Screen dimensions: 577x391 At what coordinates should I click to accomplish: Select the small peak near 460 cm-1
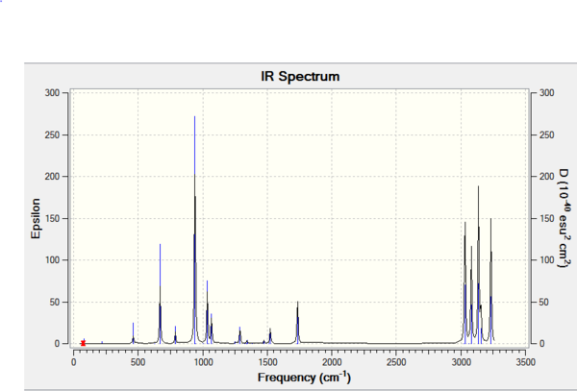[x=134, y=333]
